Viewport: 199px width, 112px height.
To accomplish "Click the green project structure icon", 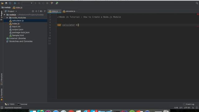I will 57,3.
